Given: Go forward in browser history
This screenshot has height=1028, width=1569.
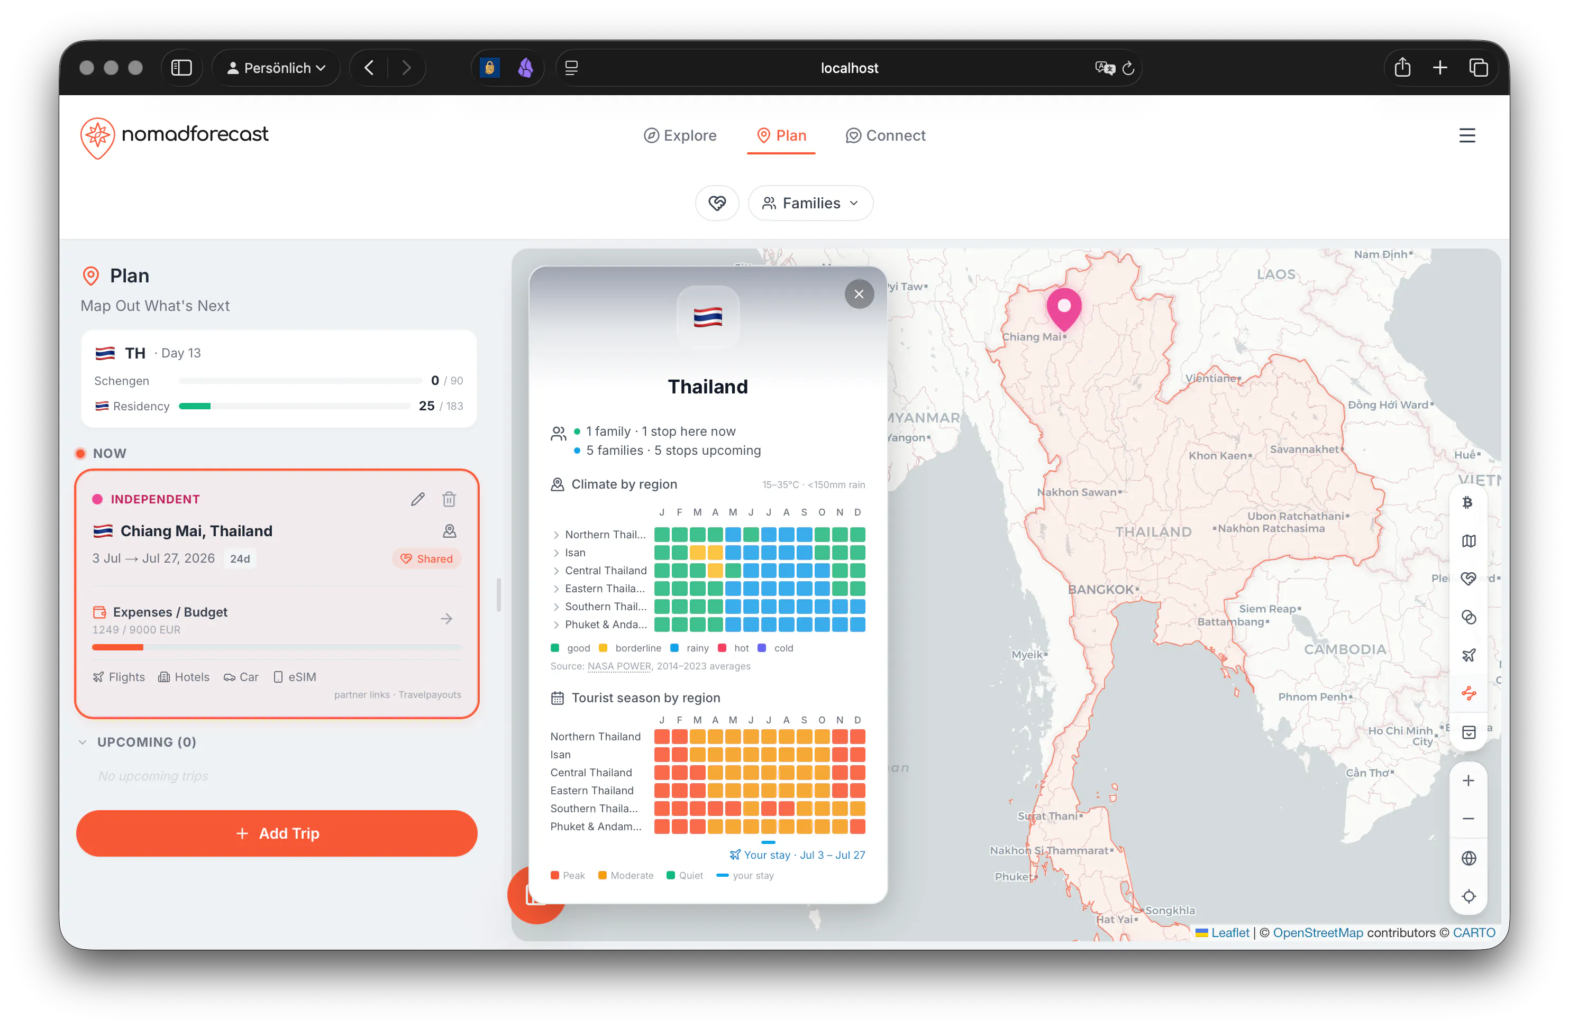Looking at the screenshot, I should [406, 68].
